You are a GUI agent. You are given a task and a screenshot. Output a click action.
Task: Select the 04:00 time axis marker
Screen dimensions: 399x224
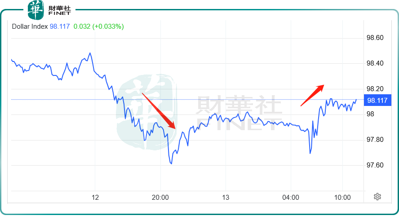(291, 198)
